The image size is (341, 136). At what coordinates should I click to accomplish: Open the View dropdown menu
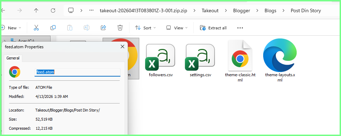[177, 28]
